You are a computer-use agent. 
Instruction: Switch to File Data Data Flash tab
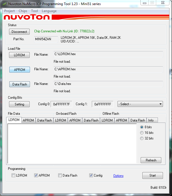pyautogui.click(x=45, y=120)
